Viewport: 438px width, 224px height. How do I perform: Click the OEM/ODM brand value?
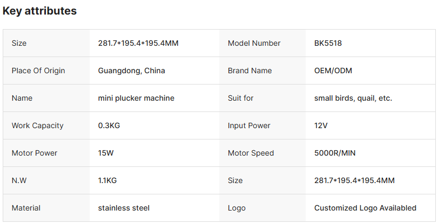pyautogui.click(x=333, y=71)
